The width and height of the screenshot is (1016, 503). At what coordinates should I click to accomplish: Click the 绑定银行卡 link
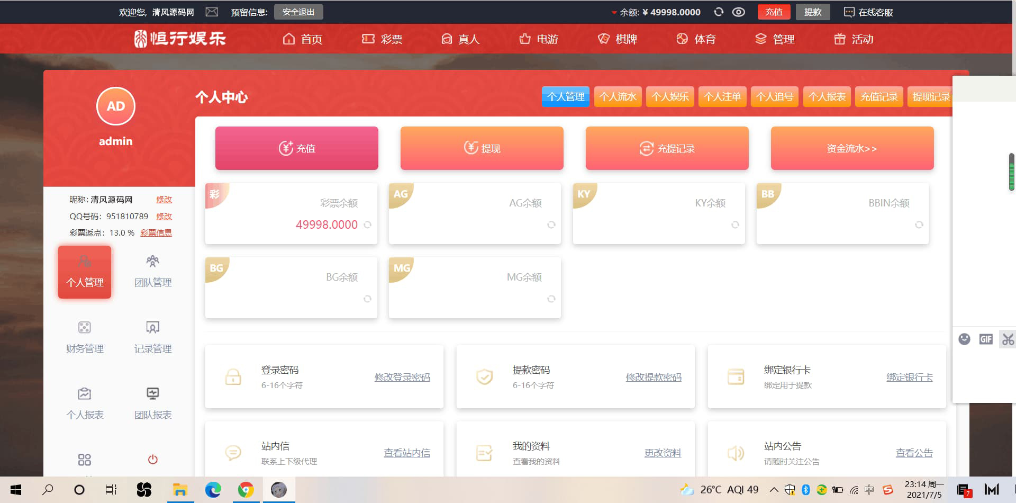coord(909,377)
